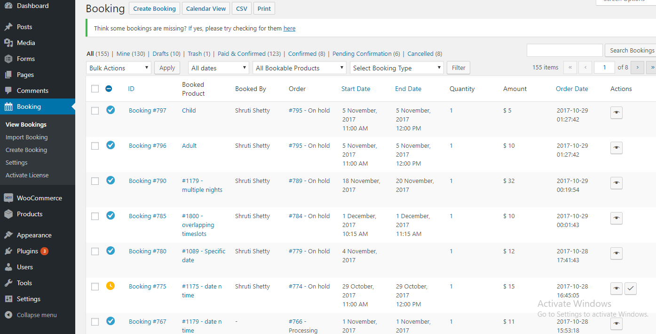This screenshot has width=656, height=334.
Task: Expand the All dates filter dropdown
Action: pyautogui.click(x=218, y=68)
